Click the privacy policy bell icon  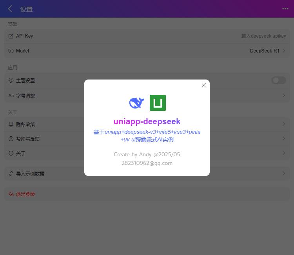pyautogui.click(x=11, y=124)
